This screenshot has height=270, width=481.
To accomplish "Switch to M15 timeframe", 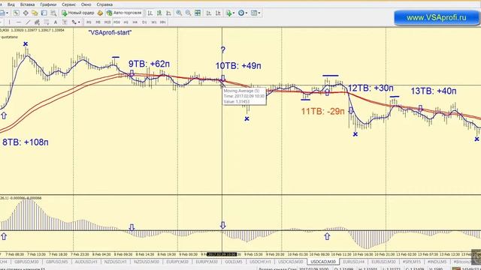I will coord(107,22).
